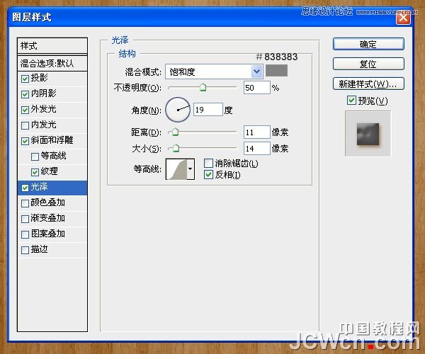Enable the 颜色叠加 color overlay checkbox
This screenshot has height=354, width=425.
pyautogui.click(x=25, y=203)
